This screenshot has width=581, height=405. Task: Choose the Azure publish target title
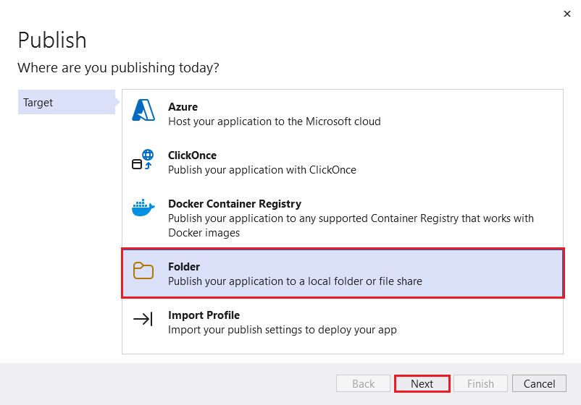(x=183, y=107)
